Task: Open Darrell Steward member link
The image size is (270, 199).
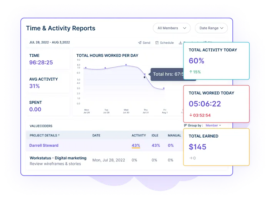Action: 44,145
